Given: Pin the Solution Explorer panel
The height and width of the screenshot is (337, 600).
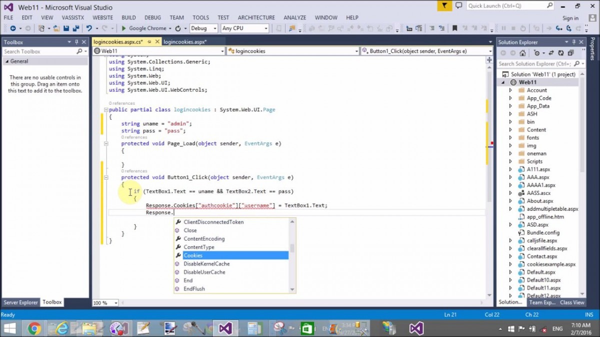Looking at the screenshot, I should point(574,42).
